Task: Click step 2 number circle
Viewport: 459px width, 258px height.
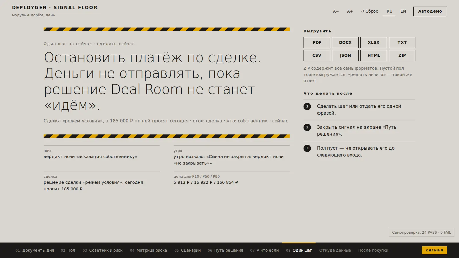Action: (307, 127)
